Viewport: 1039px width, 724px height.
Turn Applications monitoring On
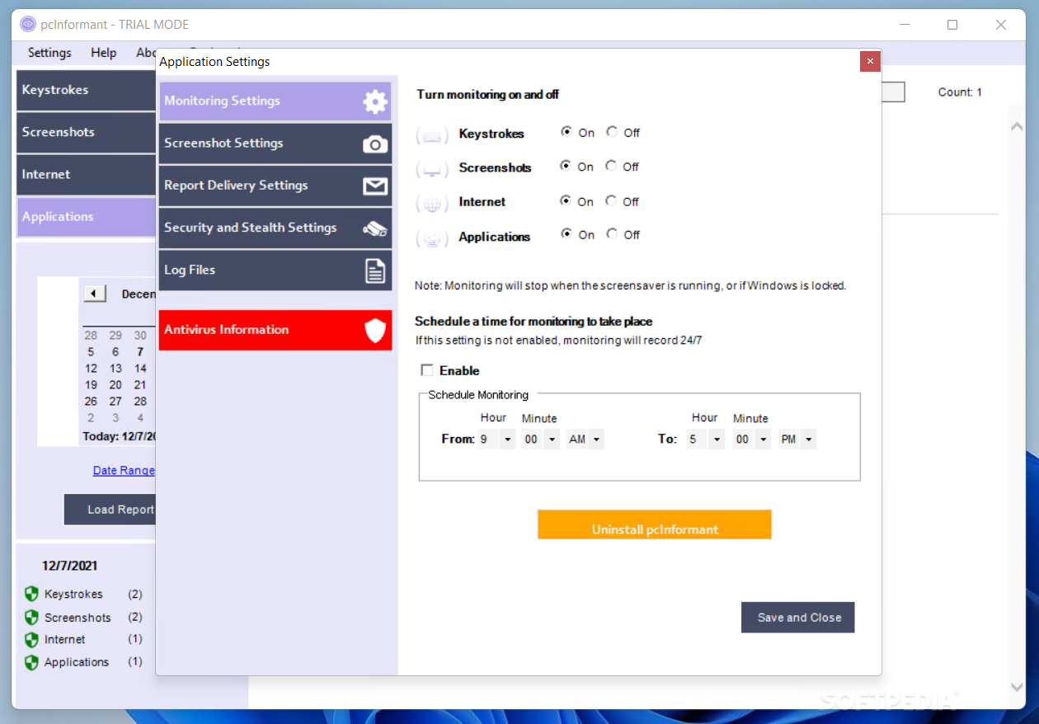567,234
